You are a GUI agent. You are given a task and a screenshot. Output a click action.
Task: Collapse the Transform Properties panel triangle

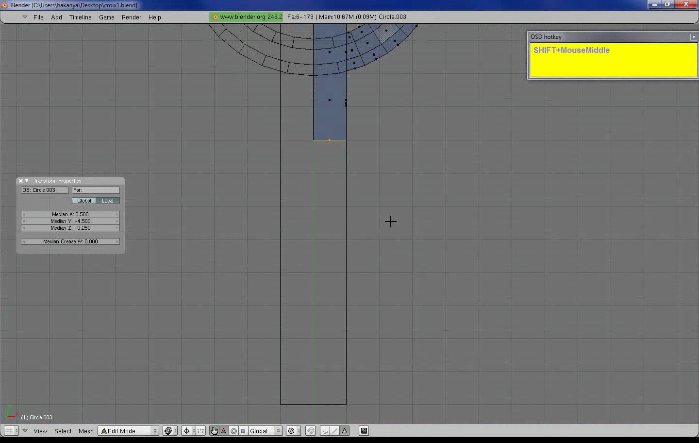(27, 181)
